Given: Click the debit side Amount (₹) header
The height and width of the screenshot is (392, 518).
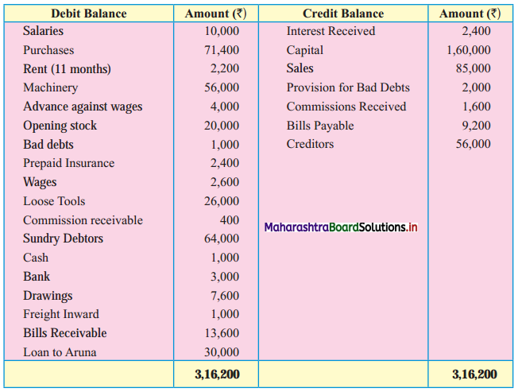Looking at the screenshot, I should coord(216,14).
